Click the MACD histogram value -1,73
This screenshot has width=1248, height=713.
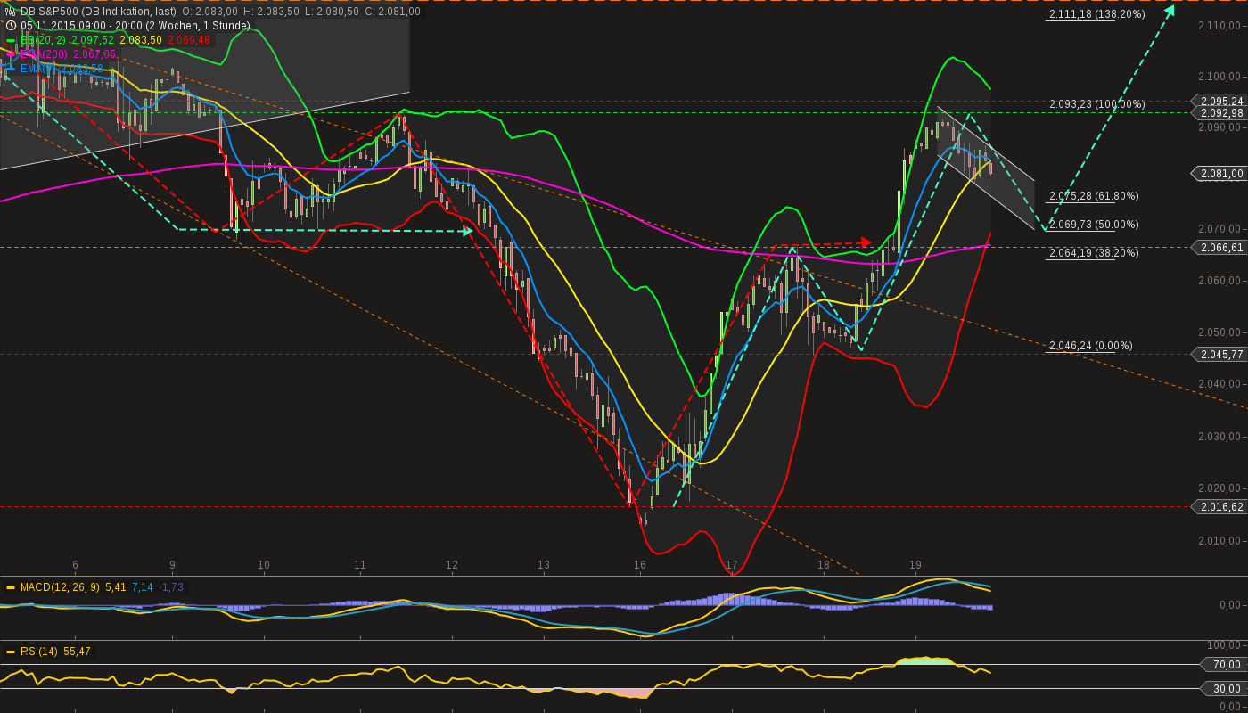point(171,587)
